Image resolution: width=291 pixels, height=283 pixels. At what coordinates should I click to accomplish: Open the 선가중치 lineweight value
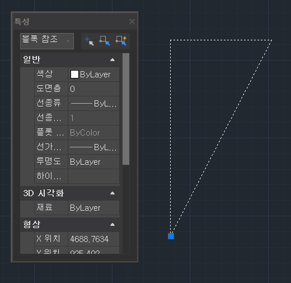coord(93,147)
